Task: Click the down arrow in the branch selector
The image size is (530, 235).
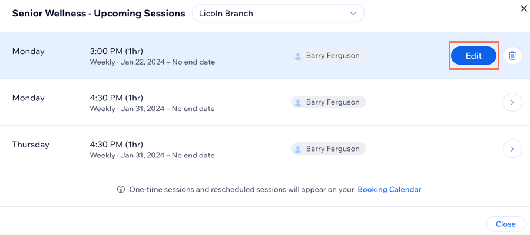Action: click(x=353, y=14)
